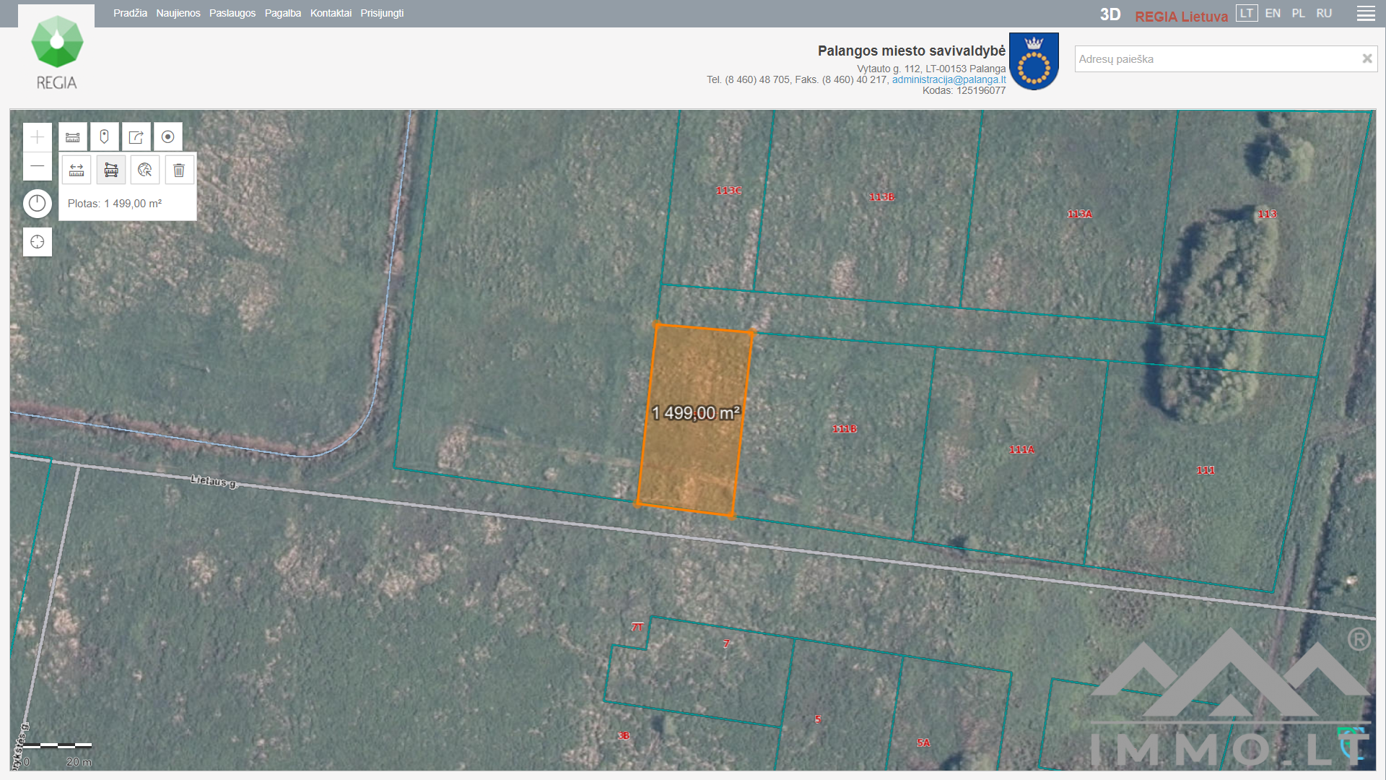This screenshot has height=780, width=1386.
Task: Click the Prisijungti login link
Action: point(382,14)
